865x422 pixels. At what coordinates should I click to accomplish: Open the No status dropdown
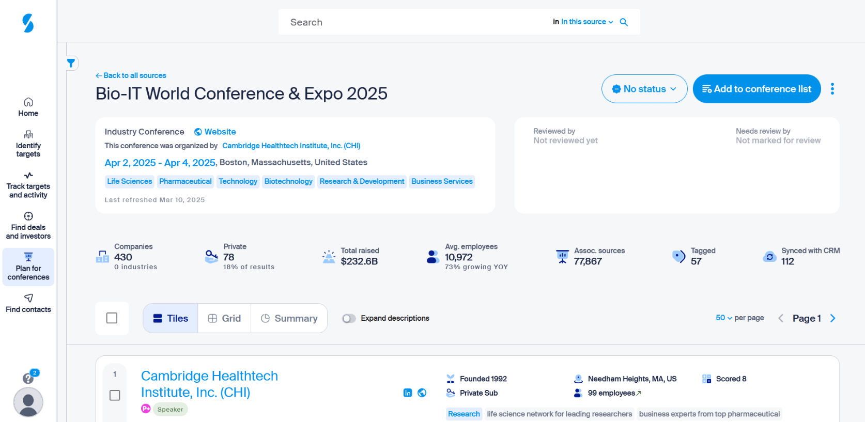coord(644,89)
